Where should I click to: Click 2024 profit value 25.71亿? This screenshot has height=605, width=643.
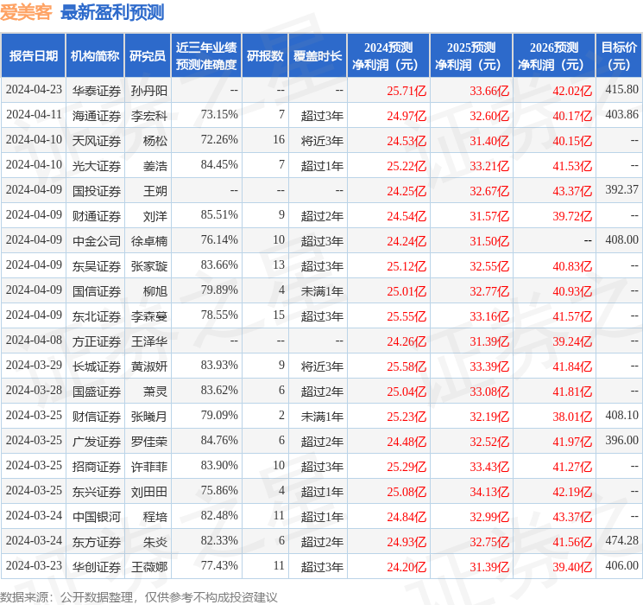(x=407, y=91)
